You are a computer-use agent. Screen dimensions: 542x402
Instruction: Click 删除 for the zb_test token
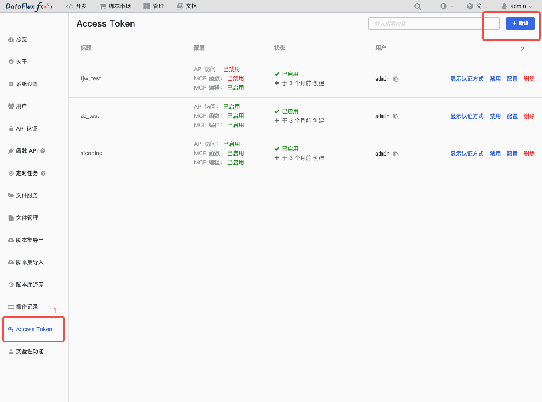(529, 116)
